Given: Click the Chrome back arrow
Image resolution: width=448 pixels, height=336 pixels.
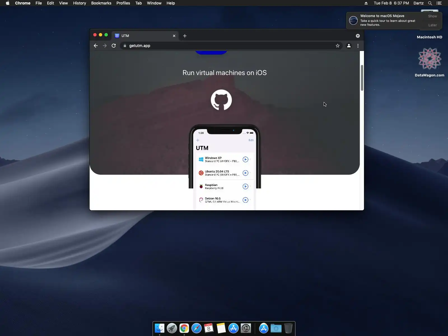Looking at the screenshot, I should (96, 46).
